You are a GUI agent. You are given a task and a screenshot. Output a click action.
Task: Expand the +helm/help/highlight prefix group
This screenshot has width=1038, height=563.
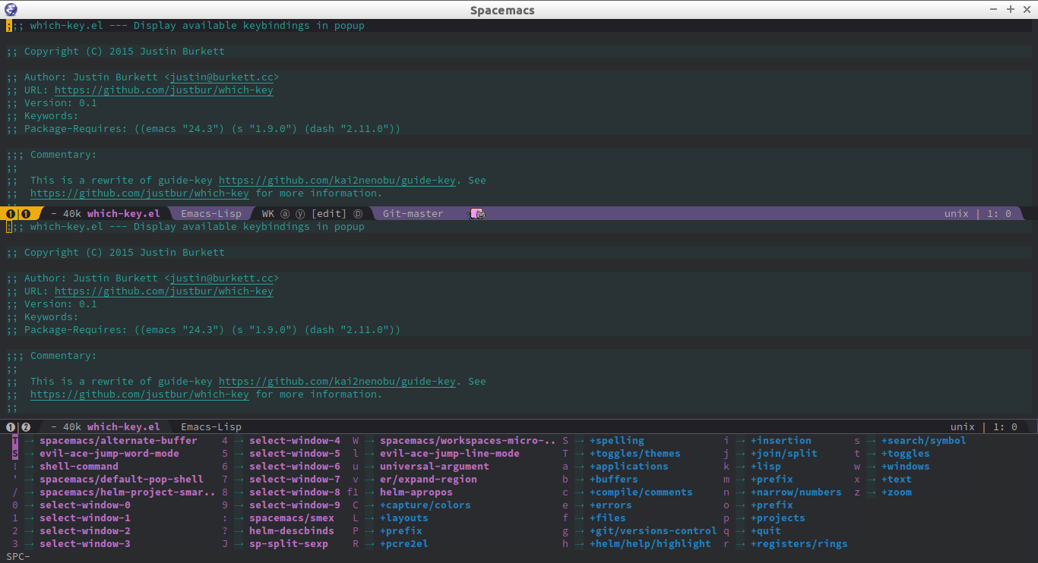(x=650, y=544)
